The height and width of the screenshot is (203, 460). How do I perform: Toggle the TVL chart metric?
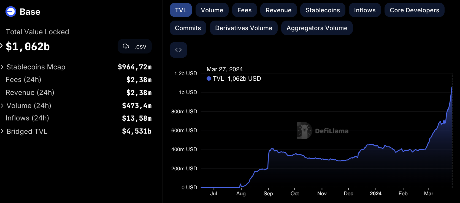tap(181, 10)
